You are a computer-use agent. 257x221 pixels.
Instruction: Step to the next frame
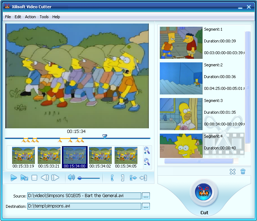click(55, 178)
